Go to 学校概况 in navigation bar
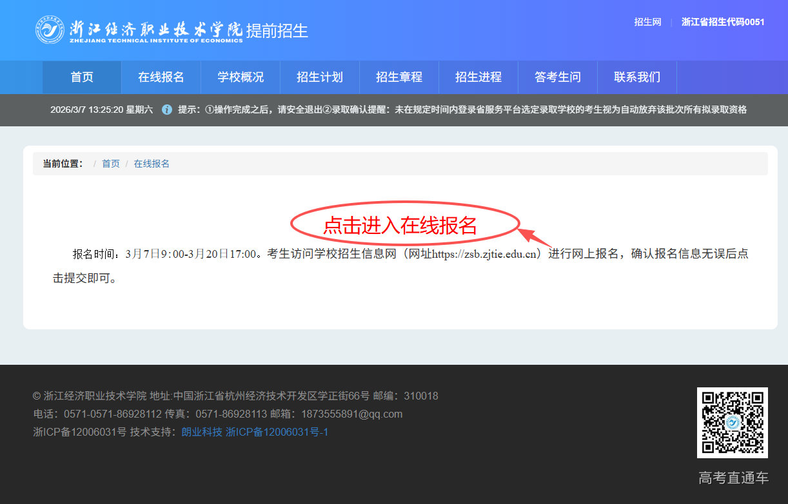 coord(241,77)
